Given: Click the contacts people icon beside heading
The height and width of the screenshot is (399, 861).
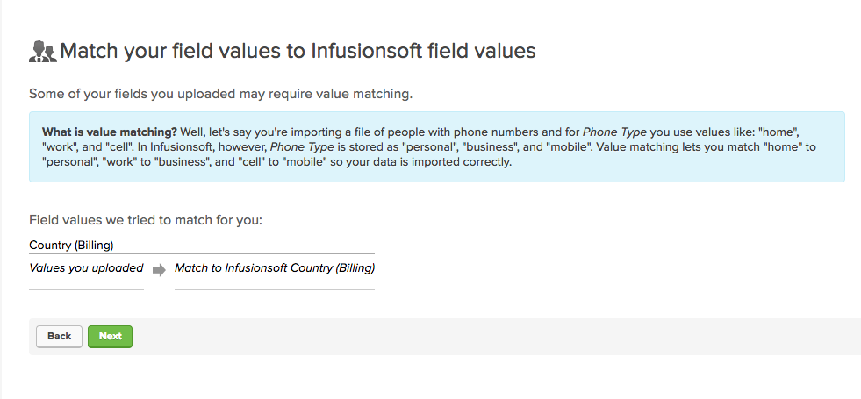Looking at the screenshot, I should [x=43, y=52].
